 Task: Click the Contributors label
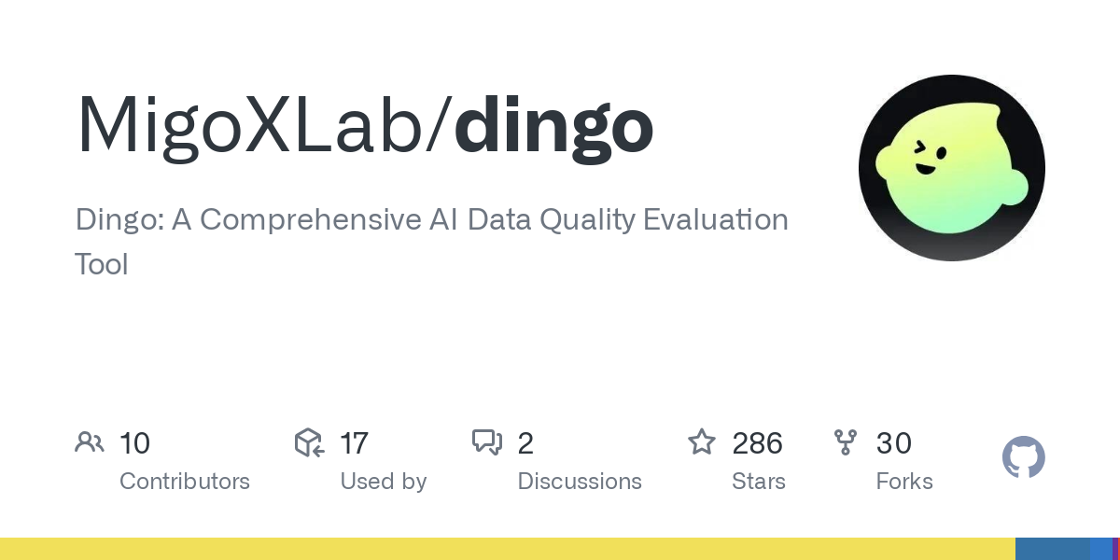(185, 482)
